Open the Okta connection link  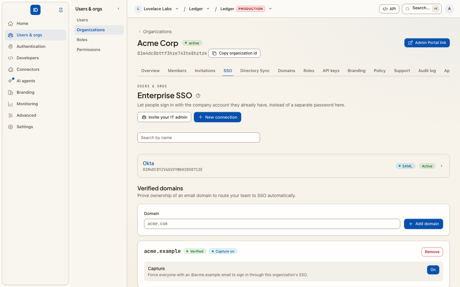coord(149,163)
